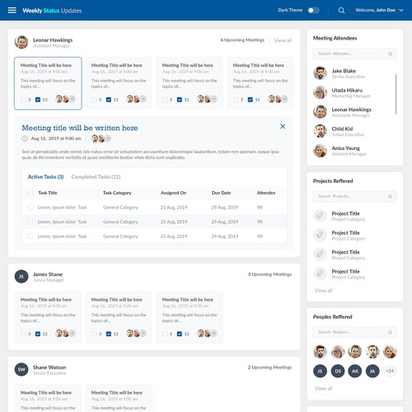The height and width of the screenshot is (412, 412).
Task: Click search icon in Search Projects field
Action: [x=390, y=196]
